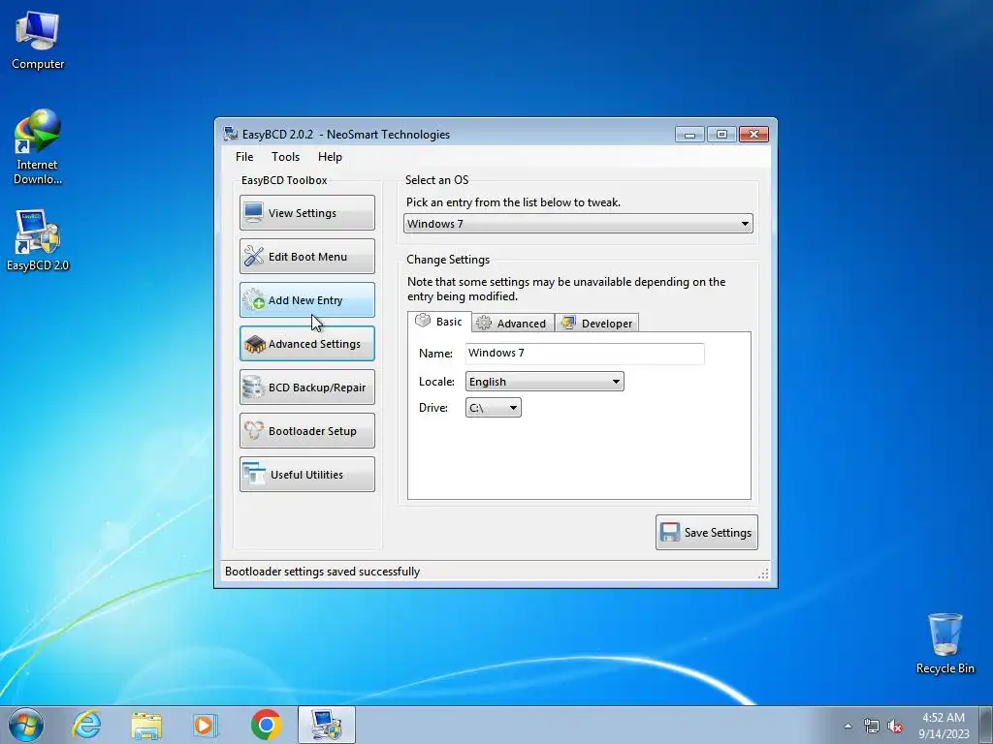The image size is (993, 744).
Task: Open the Windows Start menu
Action: tap(26, 725)
